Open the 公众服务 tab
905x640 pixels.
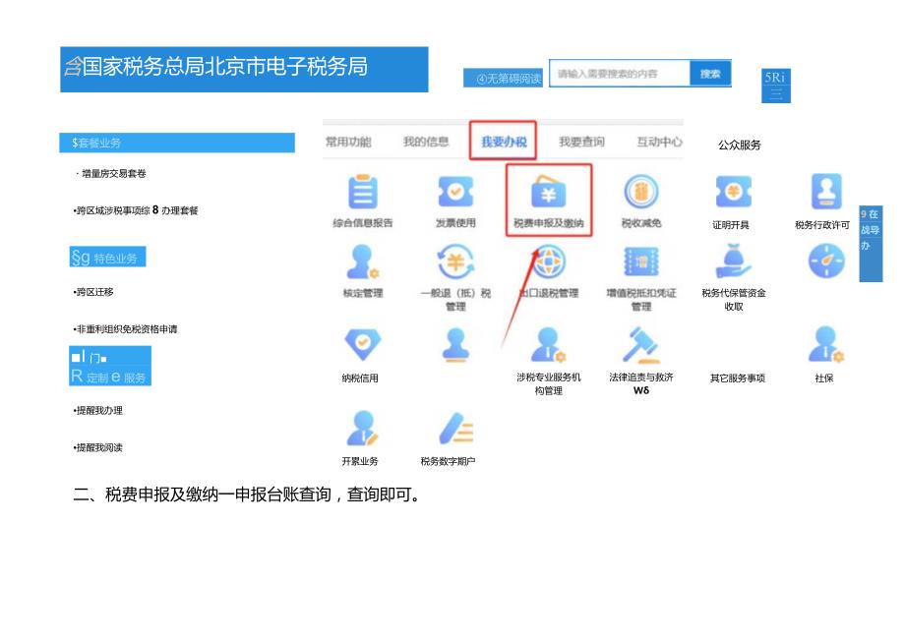(x=740, y=145)
